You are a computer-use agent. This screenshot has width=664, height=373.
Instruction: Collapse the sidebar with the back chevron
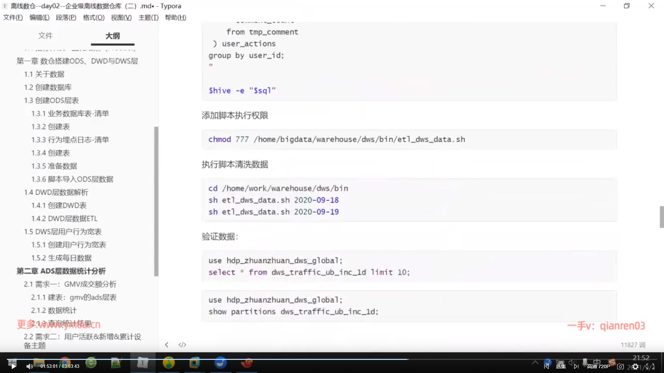[x=167, y=345]
